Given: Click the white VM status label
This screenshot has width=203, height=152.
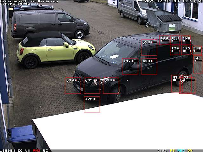Looking at the screenshot, I should point(28,150).
